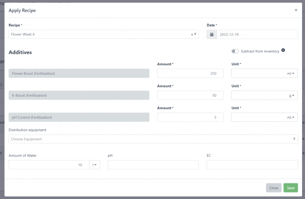
Task: Edit the K-Boost amount field
Action: pos(190,95)
